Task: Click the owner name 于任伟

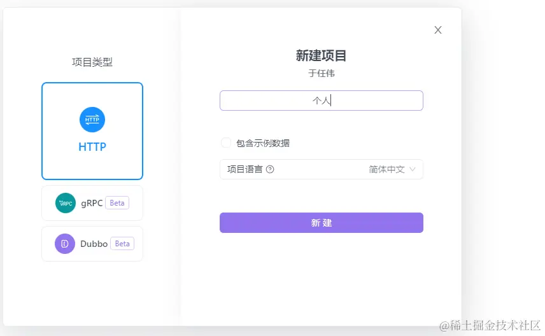Action: (322, 73)
